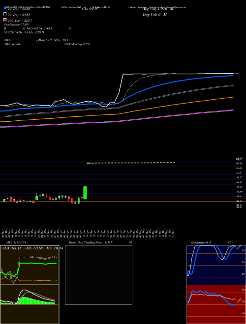
Task: Select the '50 Day - 54.35' legend text
Action: (x=19, y=15)
